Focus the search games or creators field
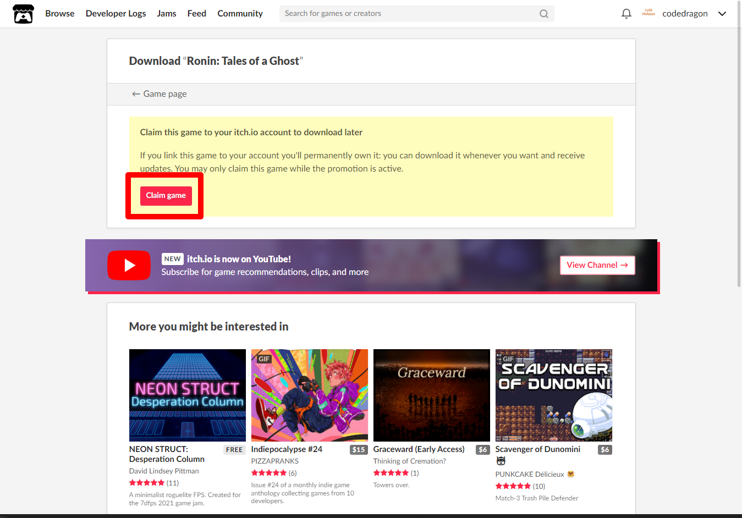This screenshot has height=518, width=742. (x=416, y=14)
